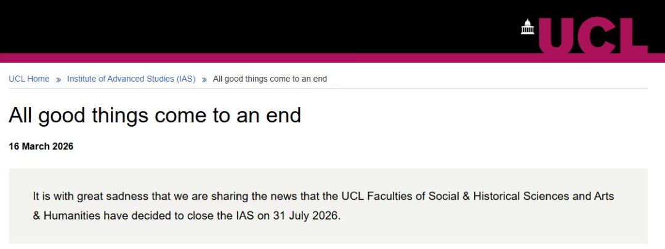
Task: Click the UCL dome building icon
Action: pyautogui.click(x=528, y=26)
